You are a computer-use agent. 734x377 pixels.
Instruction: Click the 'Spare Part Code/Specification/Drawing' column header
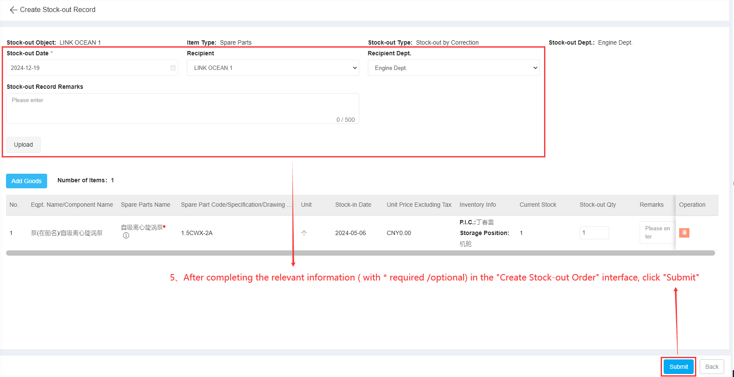coord(236,205)
